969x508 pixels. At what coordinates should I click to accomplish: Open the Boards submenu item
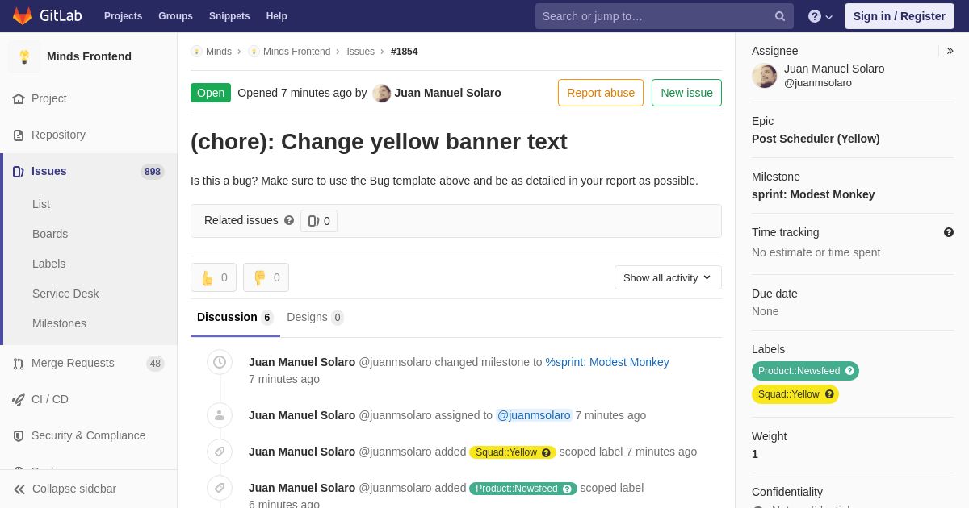50,234
